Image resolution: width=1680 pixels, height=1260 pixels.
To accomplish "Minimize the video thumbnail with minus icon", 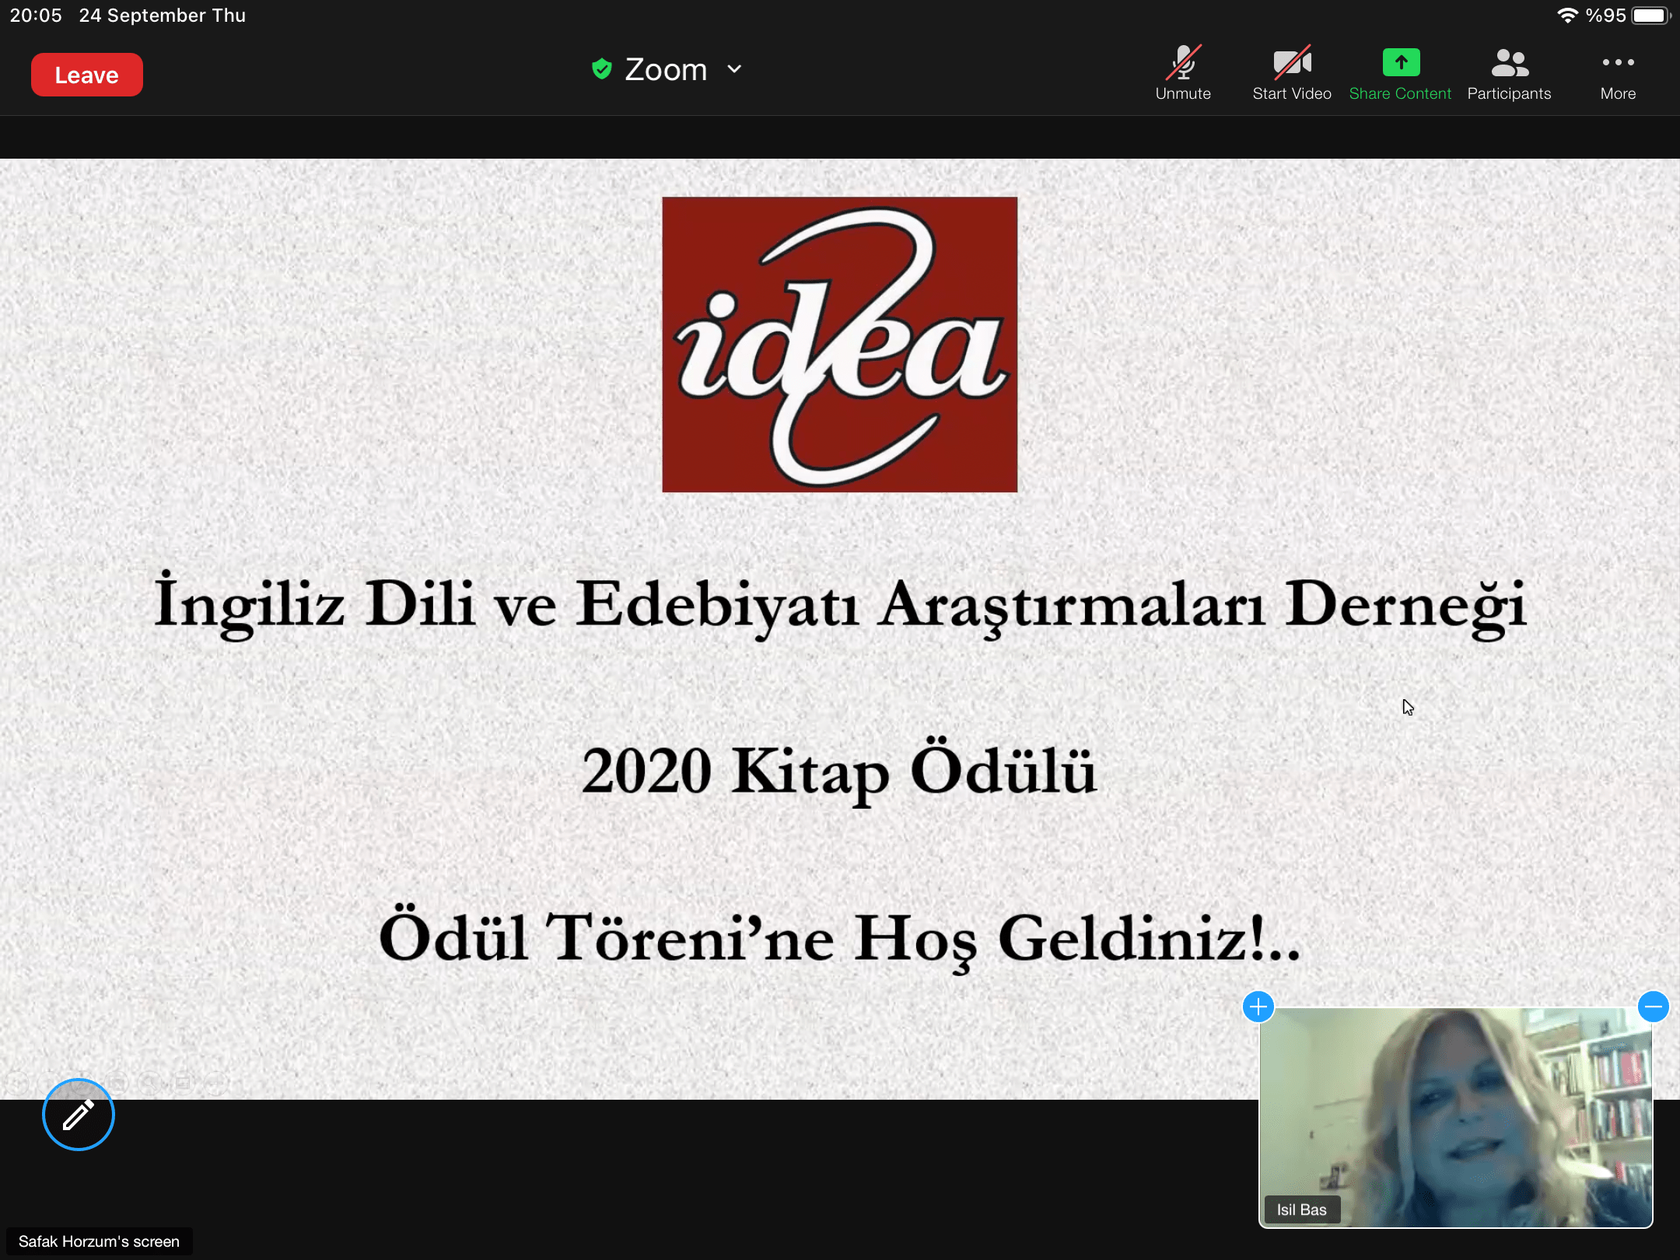I will [1653, 1006].
